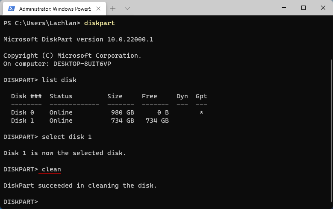The image size is (333, 209).
Task: Click 'DESKTOP-8UIT6VP' computer name
Action: click(82, 64)
